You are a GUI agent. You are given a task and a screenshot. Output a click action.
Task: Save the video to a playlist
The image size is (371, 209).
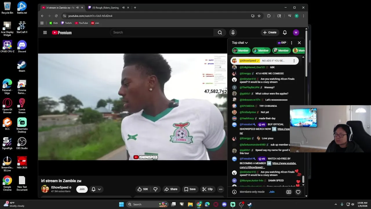click(190, 189)
